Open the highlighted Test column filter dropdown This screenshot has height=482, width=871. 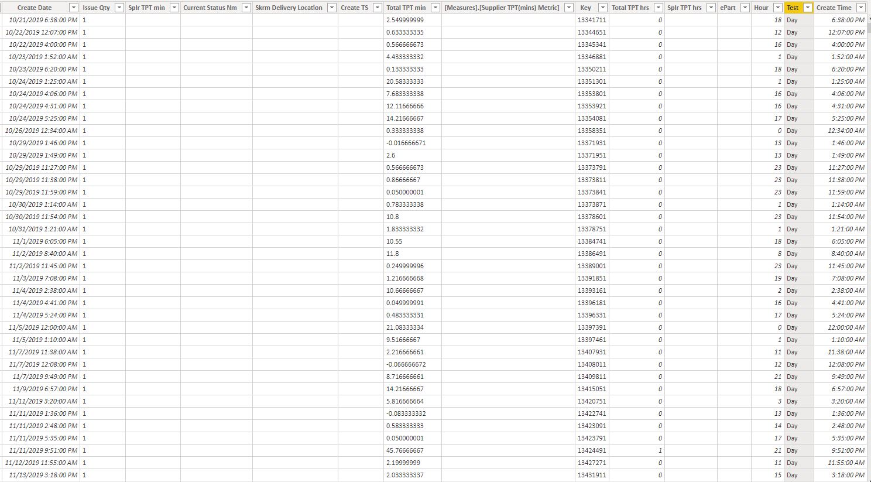tap(808, 8)
